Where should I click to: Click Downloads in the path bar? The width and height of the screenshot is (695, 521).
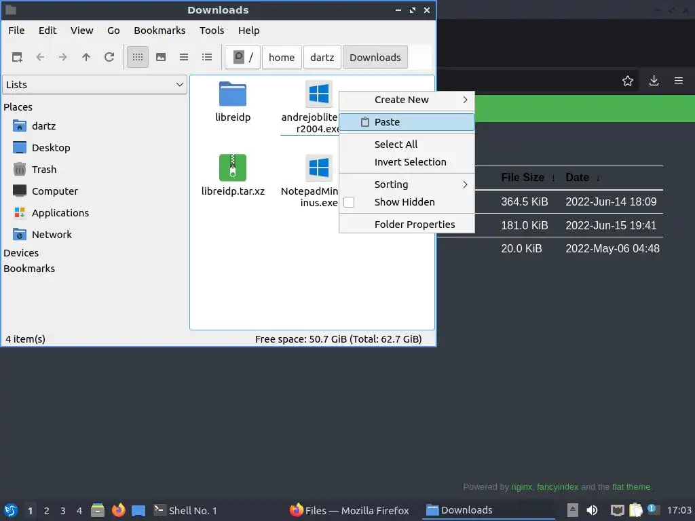(x=375, y=57)
